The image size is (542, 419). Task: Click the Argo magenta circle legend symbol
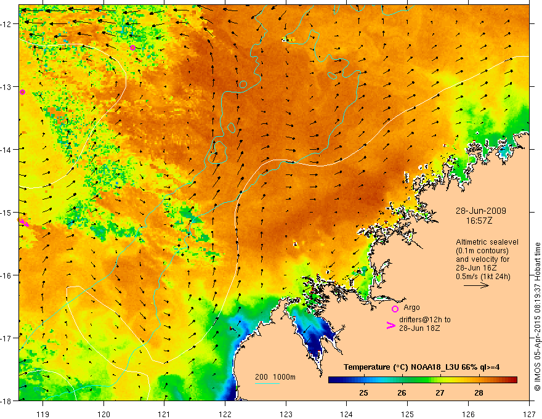pyautogui.click(x=395, y=309)
